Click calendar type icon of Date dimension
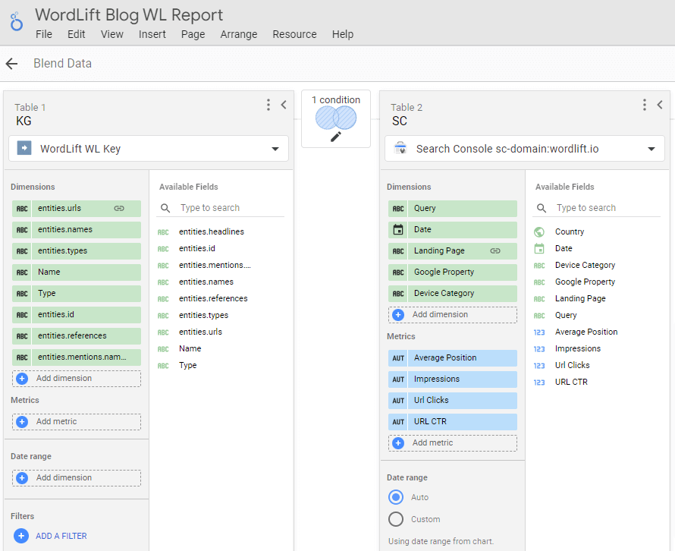Image resolution: width=675 pixels, height=551 pixels. click(398, 230)
